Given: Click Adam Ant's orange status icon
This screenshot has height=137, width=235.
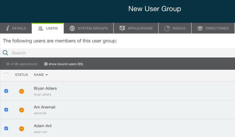Looking at the screenshot, I should (22, 129).
